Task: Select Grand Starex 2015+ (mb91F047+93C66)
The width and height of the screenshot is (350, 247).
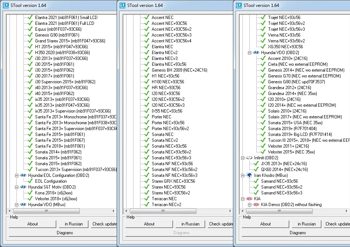Action: coord(70,41)
